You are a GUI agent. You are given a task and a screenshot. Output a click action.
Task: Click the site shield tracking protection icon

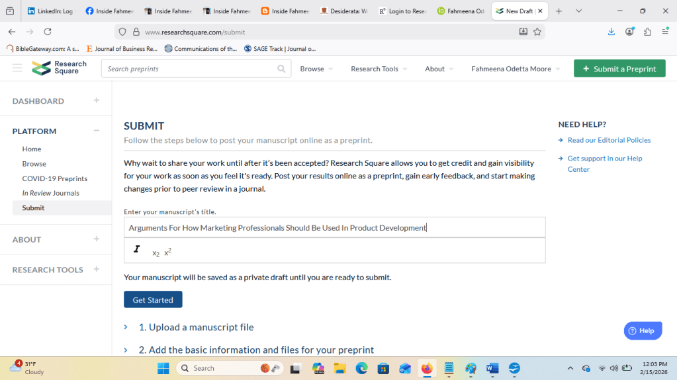pyautogui.click(x=122, y=32)
